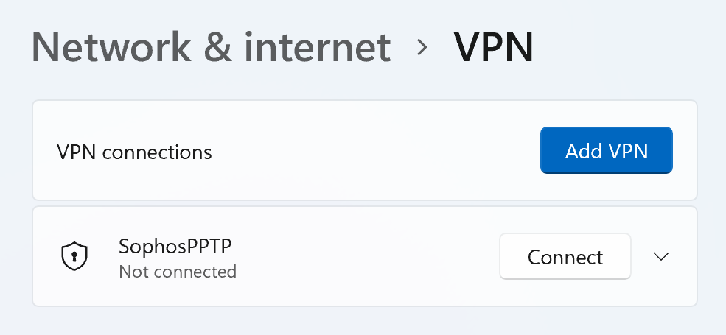Select the VPN breadcrumb item

click(493, 47)
